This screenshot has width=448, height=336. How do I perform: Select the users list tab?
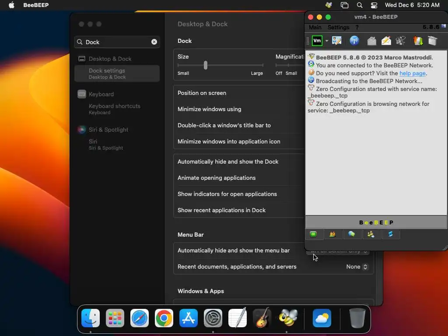332,234
